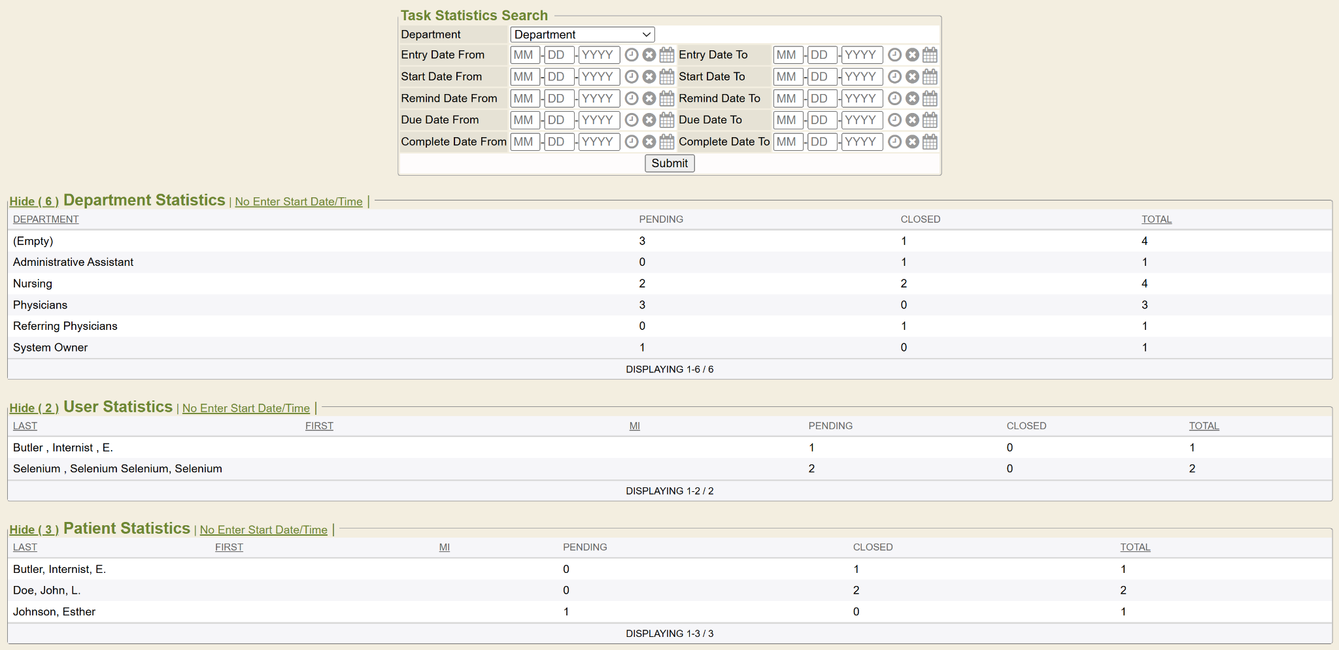Screen dimensions: 1339x650
Task: Hide the User Statistics section
Action: (34, 408)
